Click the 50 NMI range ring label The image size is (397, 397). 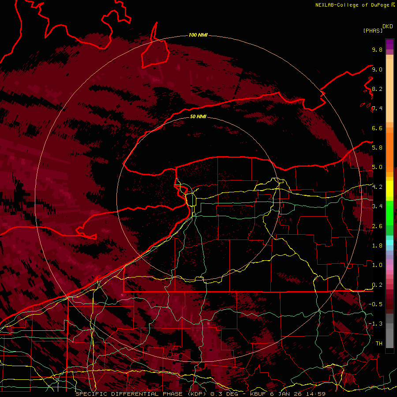pos(198,116)
